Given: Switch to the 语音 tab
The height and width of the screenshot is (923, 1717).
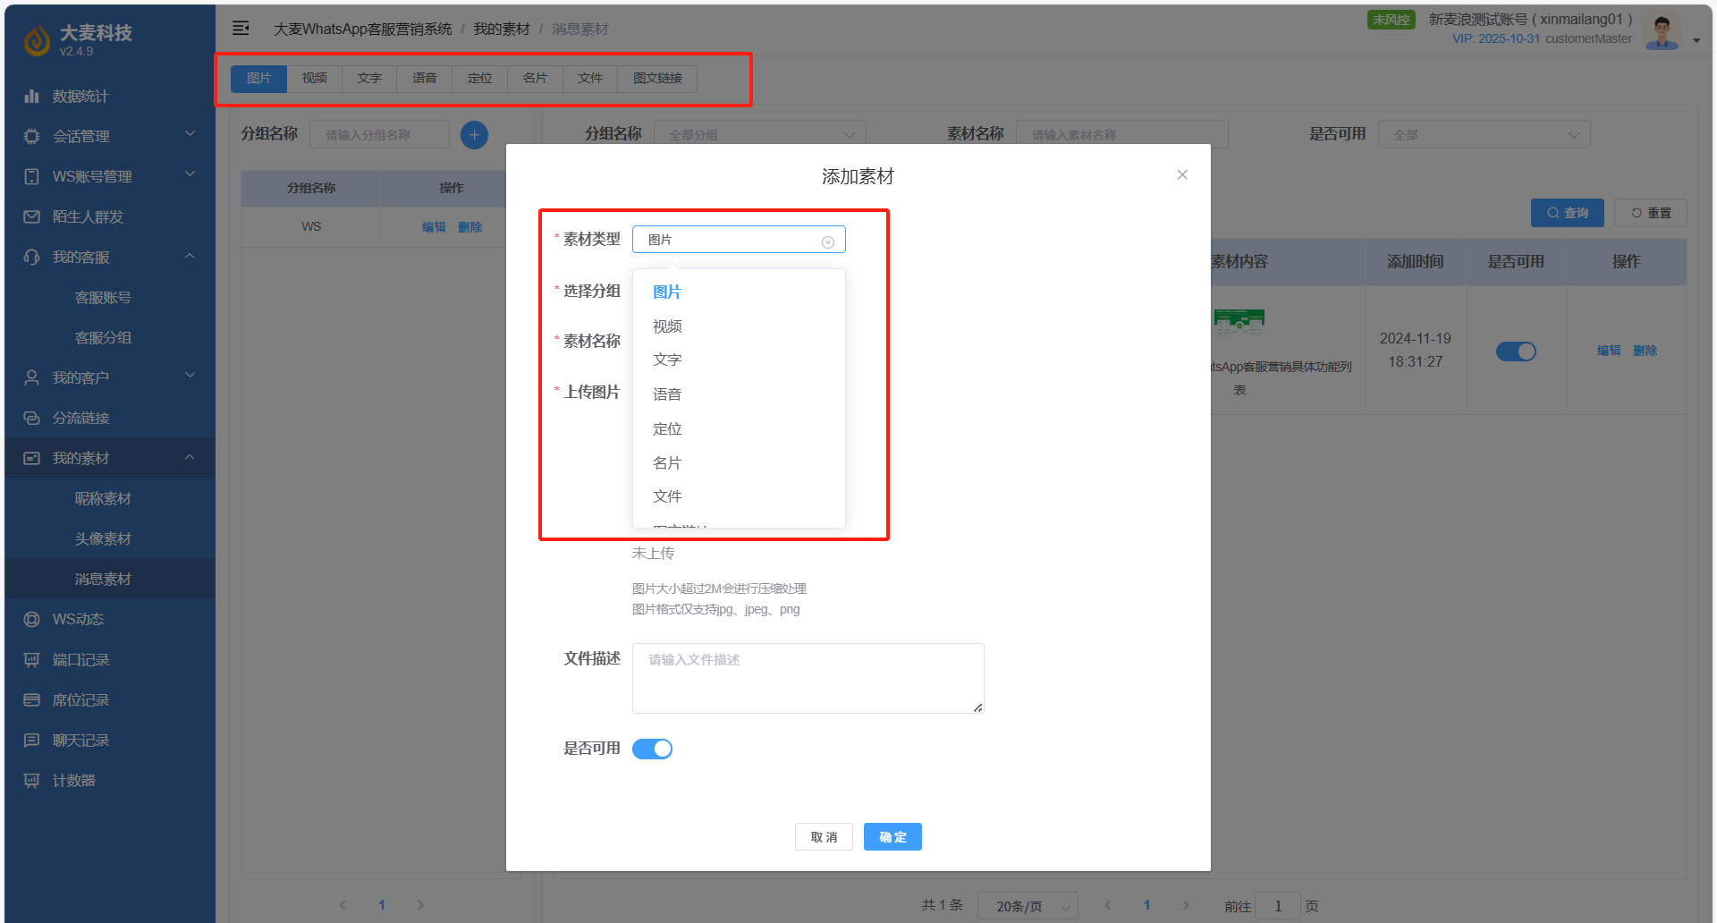Looking at the screenshot, I should (425, 79).
